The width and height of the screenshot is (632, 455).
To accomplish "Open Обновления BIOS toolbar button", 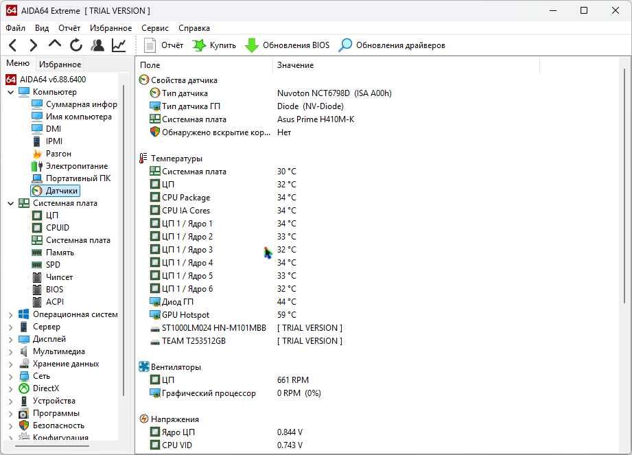I will 288,45.
